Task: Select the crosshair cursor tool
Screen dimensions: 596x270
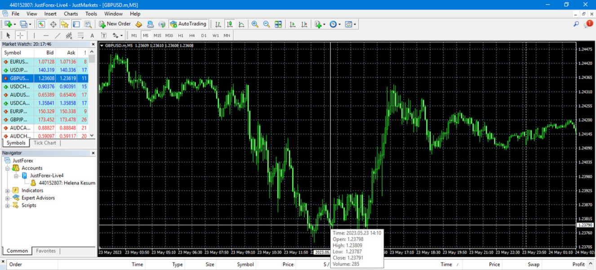Action: click(20, 36)
